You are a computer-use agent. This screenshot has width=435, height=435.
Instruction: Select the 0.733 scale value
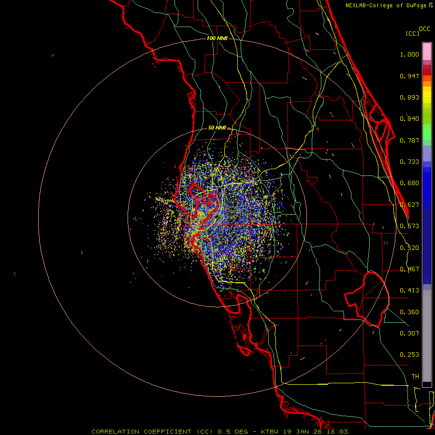[x=409, y=162]
